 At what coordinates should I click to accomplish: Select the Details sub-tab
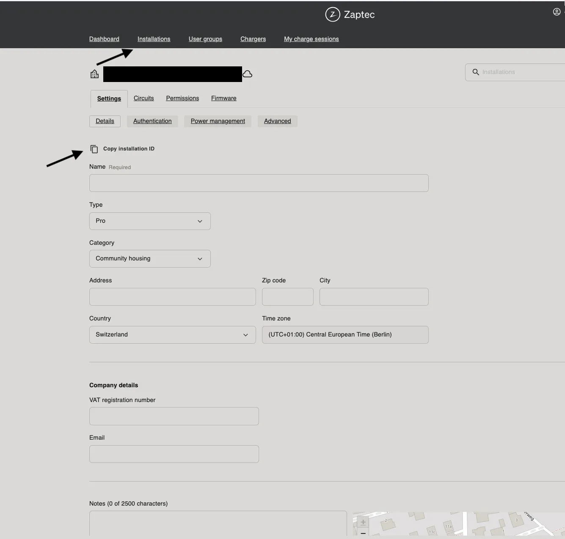(x=105, y=121)
